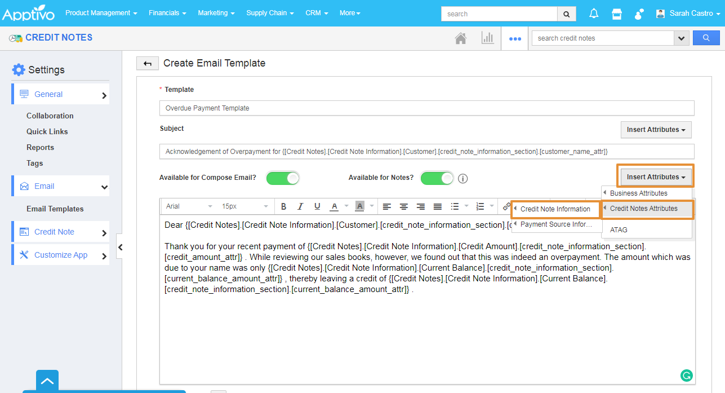725x393 pixels.
Task: Click the Template name input field
Action: coord(427,108)
